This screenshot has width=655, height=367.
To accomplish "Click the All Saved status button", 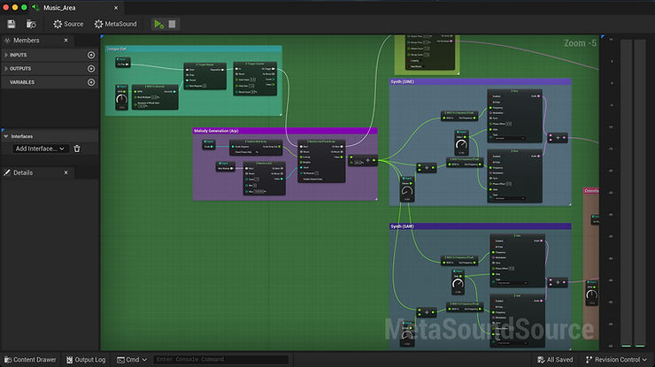I will tap(555, 360).
